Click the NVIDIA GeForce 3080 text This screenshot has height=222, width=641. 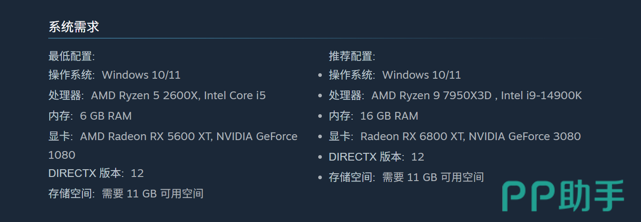[525, 136]
